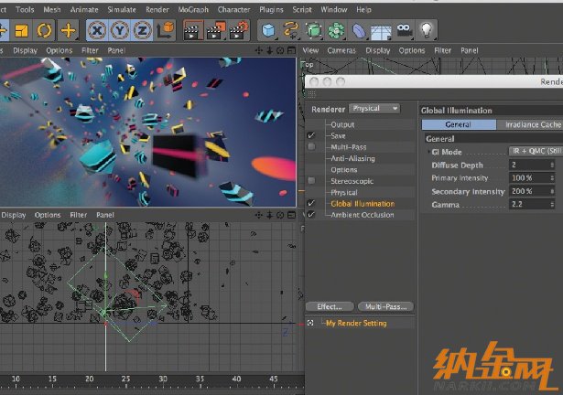The width and height of the screenshot is (563, 395).
Task: Open the GI Mode dropdown
Action: coord(536,151)
